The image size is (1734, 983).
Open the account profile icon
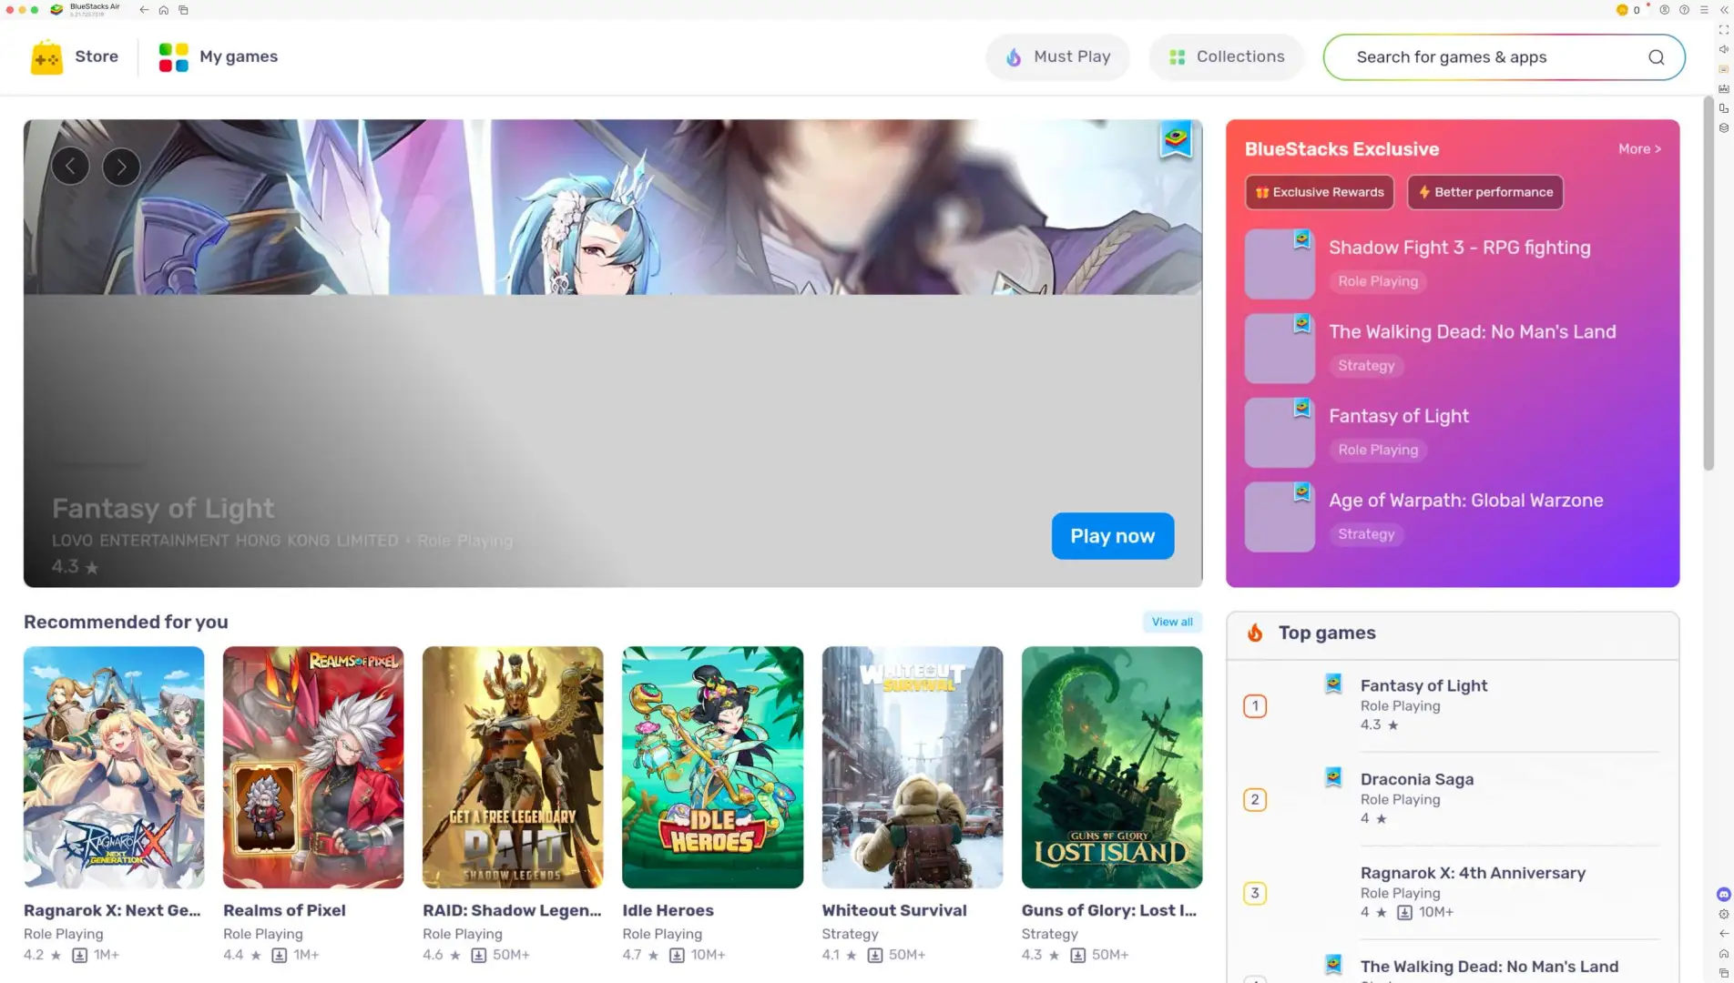tap(1664, 10)
